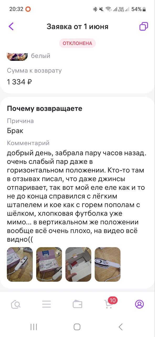155x337 pixels.
Task: Open the wallet tab icon
Action: coord(77,304)
